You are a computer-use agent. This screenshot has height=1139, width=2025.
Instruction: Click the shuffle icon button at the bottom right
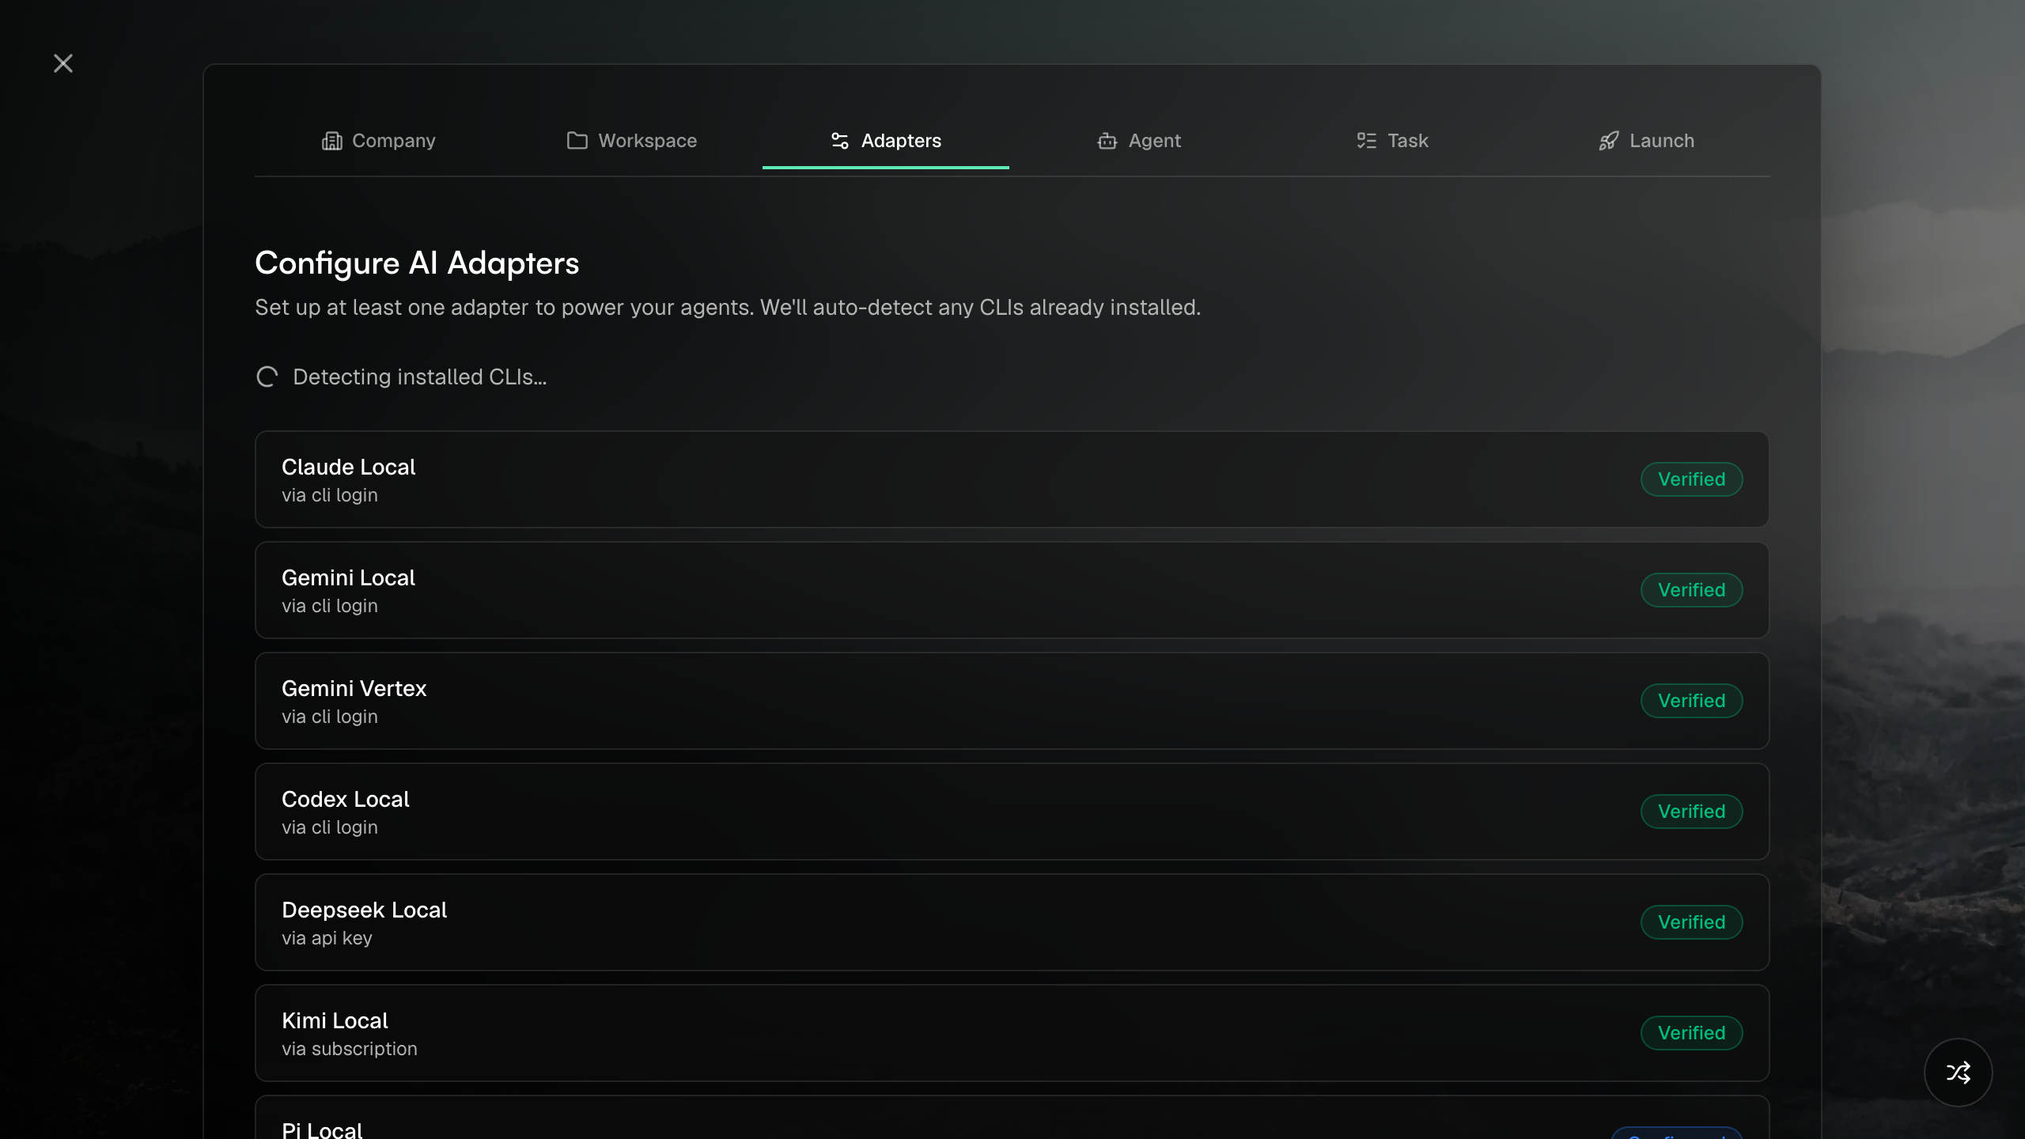(1959, 1073)
